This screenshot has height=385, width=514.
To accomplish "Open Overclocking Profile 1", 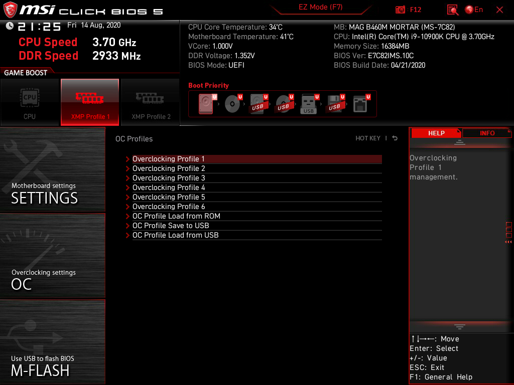I will pos(169,158).
